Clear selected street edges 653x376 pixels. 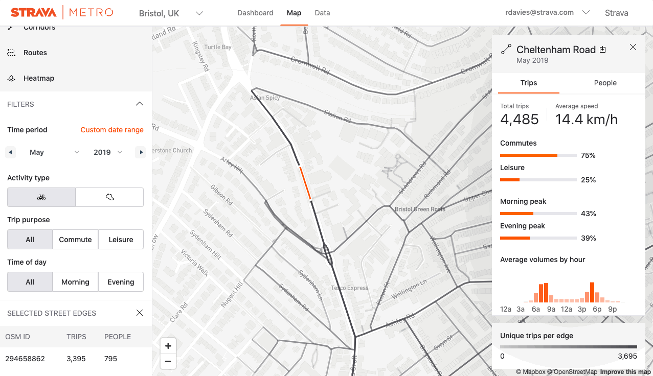140,313
